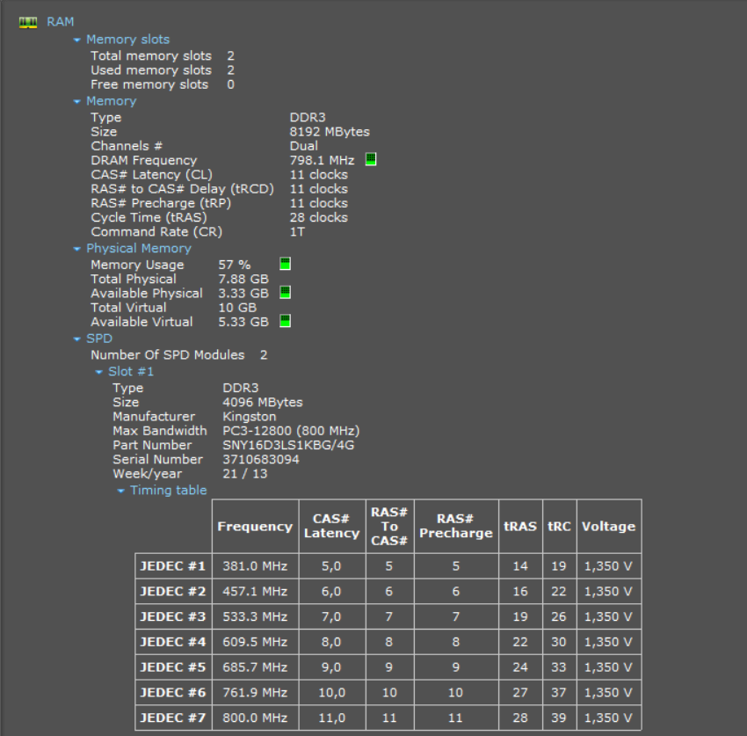Click the 4096 MBytes slot size
The image size is (747, 736).
pos(263,402)
